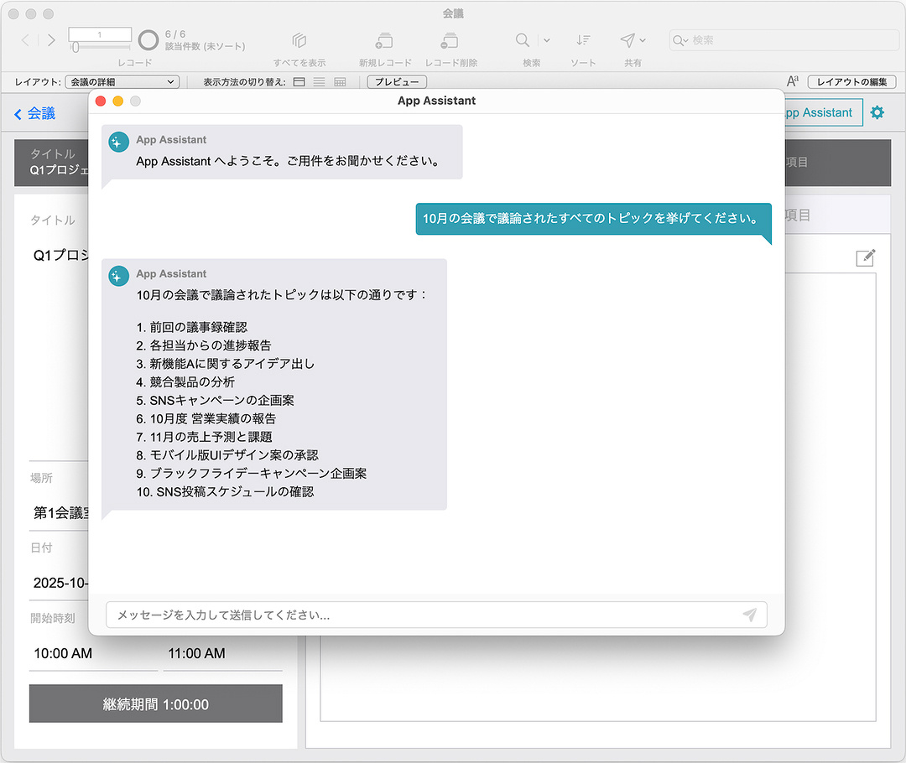Viewport: 906px width, 763px height.
Task: Click the Sort toolbar icon
Action: tap(583, 40)
